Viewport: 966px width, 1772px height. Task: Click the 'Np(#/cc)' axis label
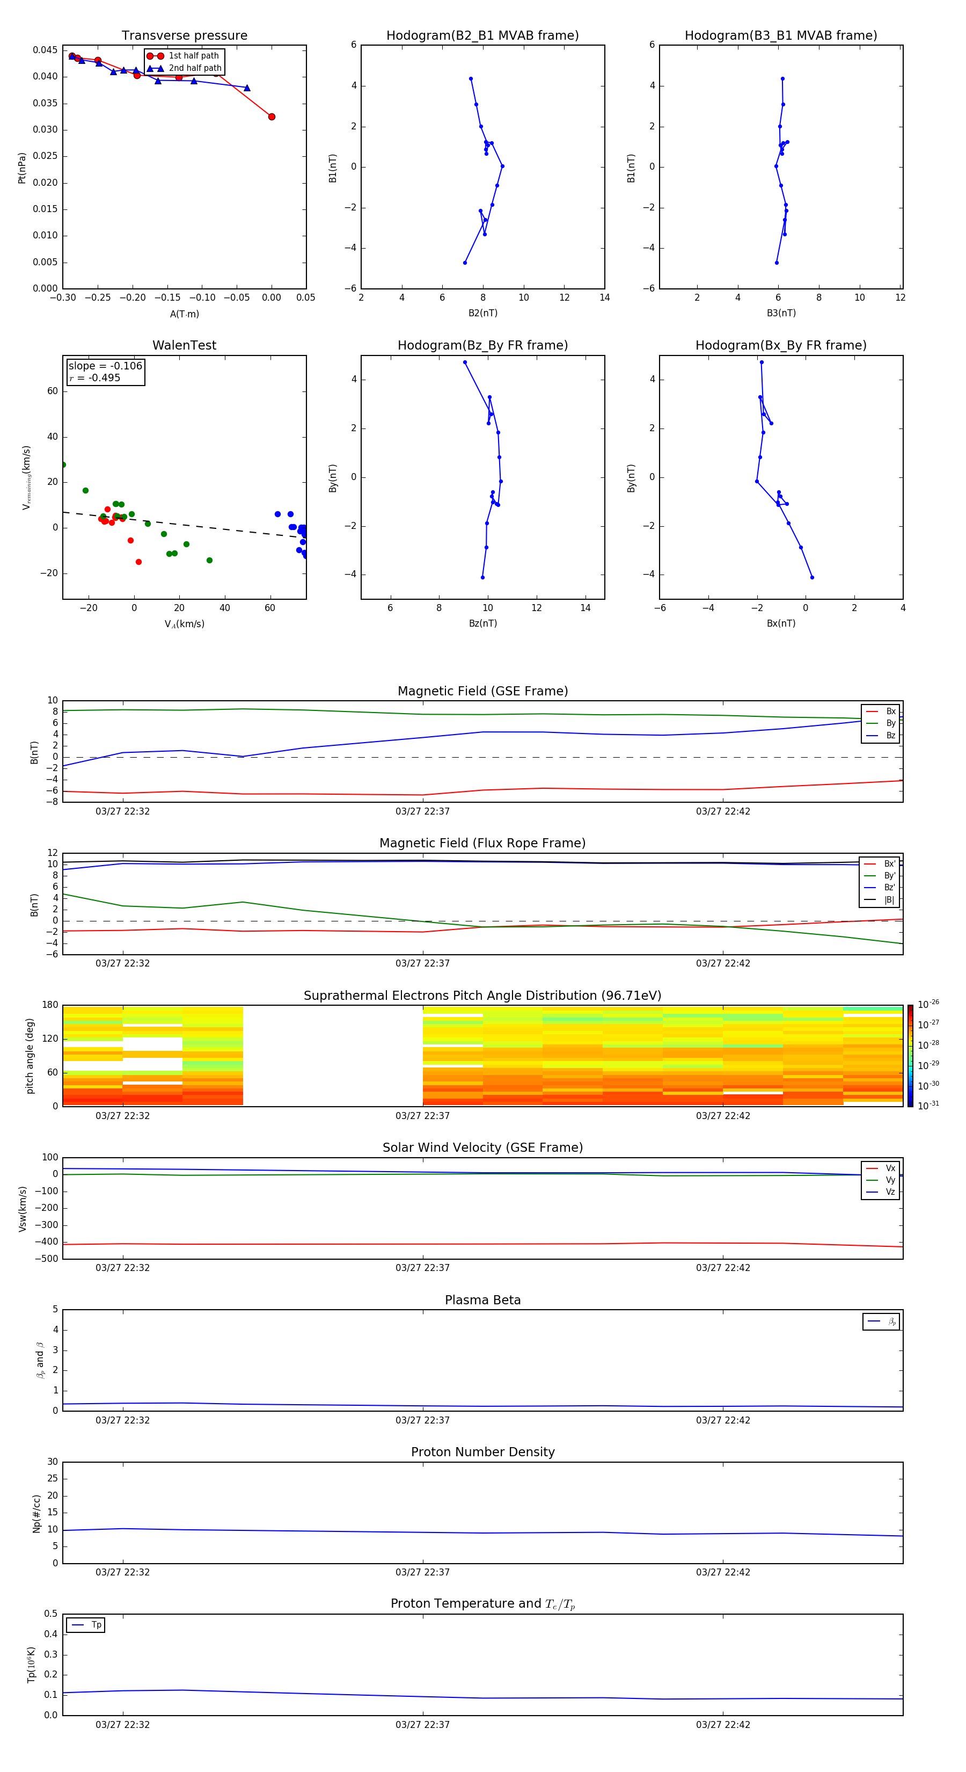(x=36, y=1513)
